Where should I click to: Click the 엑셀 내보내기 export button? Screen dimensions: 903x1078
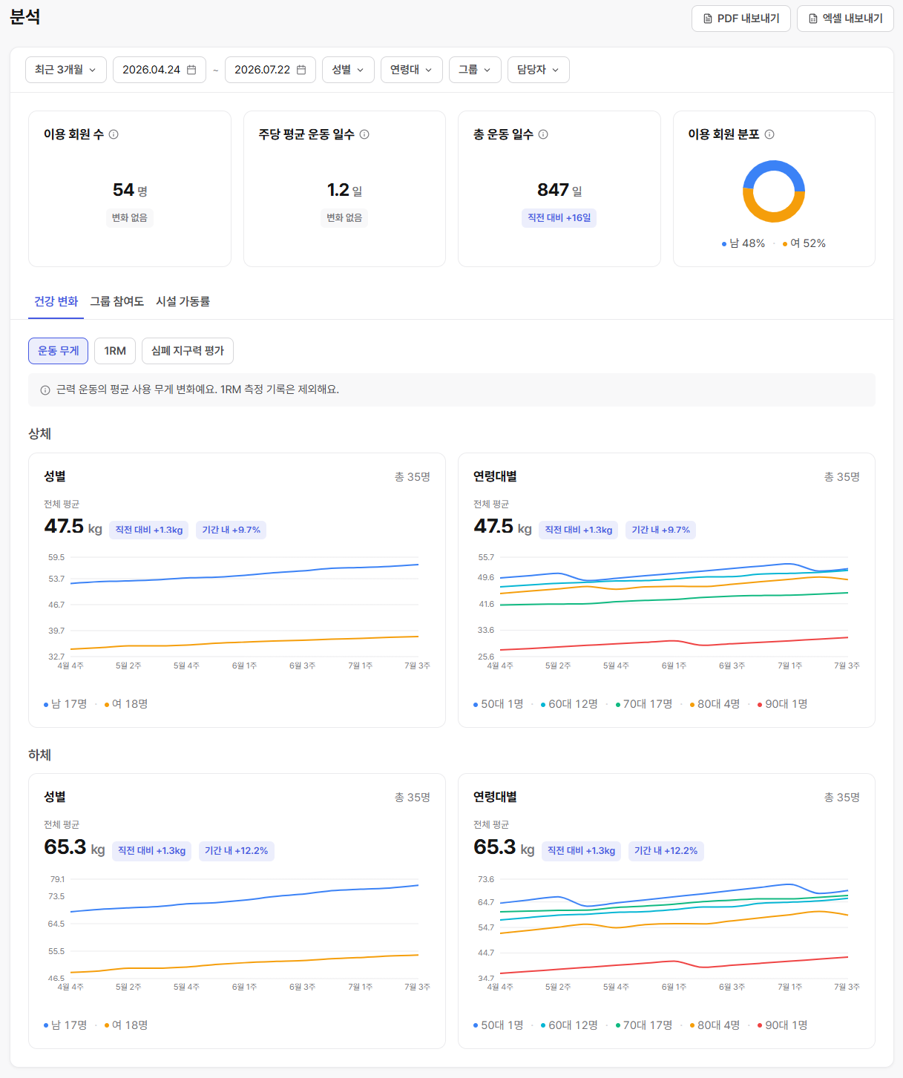click(x=845, y=19)
